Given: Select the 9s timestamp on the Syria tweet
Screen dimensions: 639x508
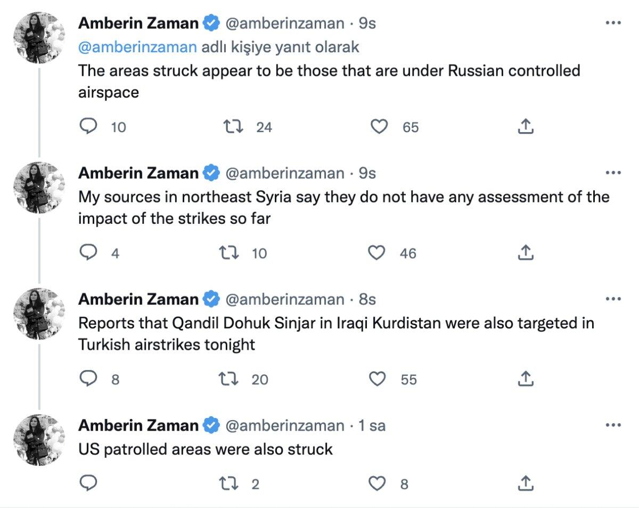Looking at the screenshot, I should point(367,173).
